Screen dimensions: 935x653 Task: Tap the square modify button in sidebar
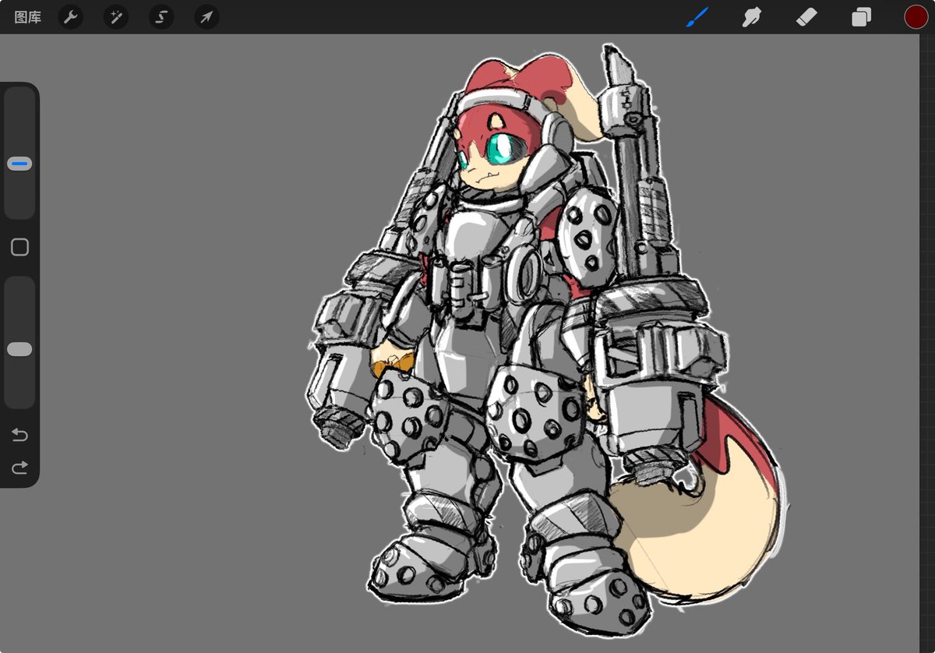(19, 248)
